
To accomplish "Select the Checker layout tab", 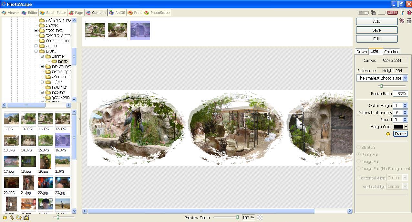I will [391, 52].
